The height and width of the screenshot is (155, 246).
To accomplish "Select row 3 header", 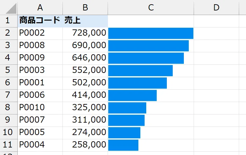I will click(x=9, y=46).
